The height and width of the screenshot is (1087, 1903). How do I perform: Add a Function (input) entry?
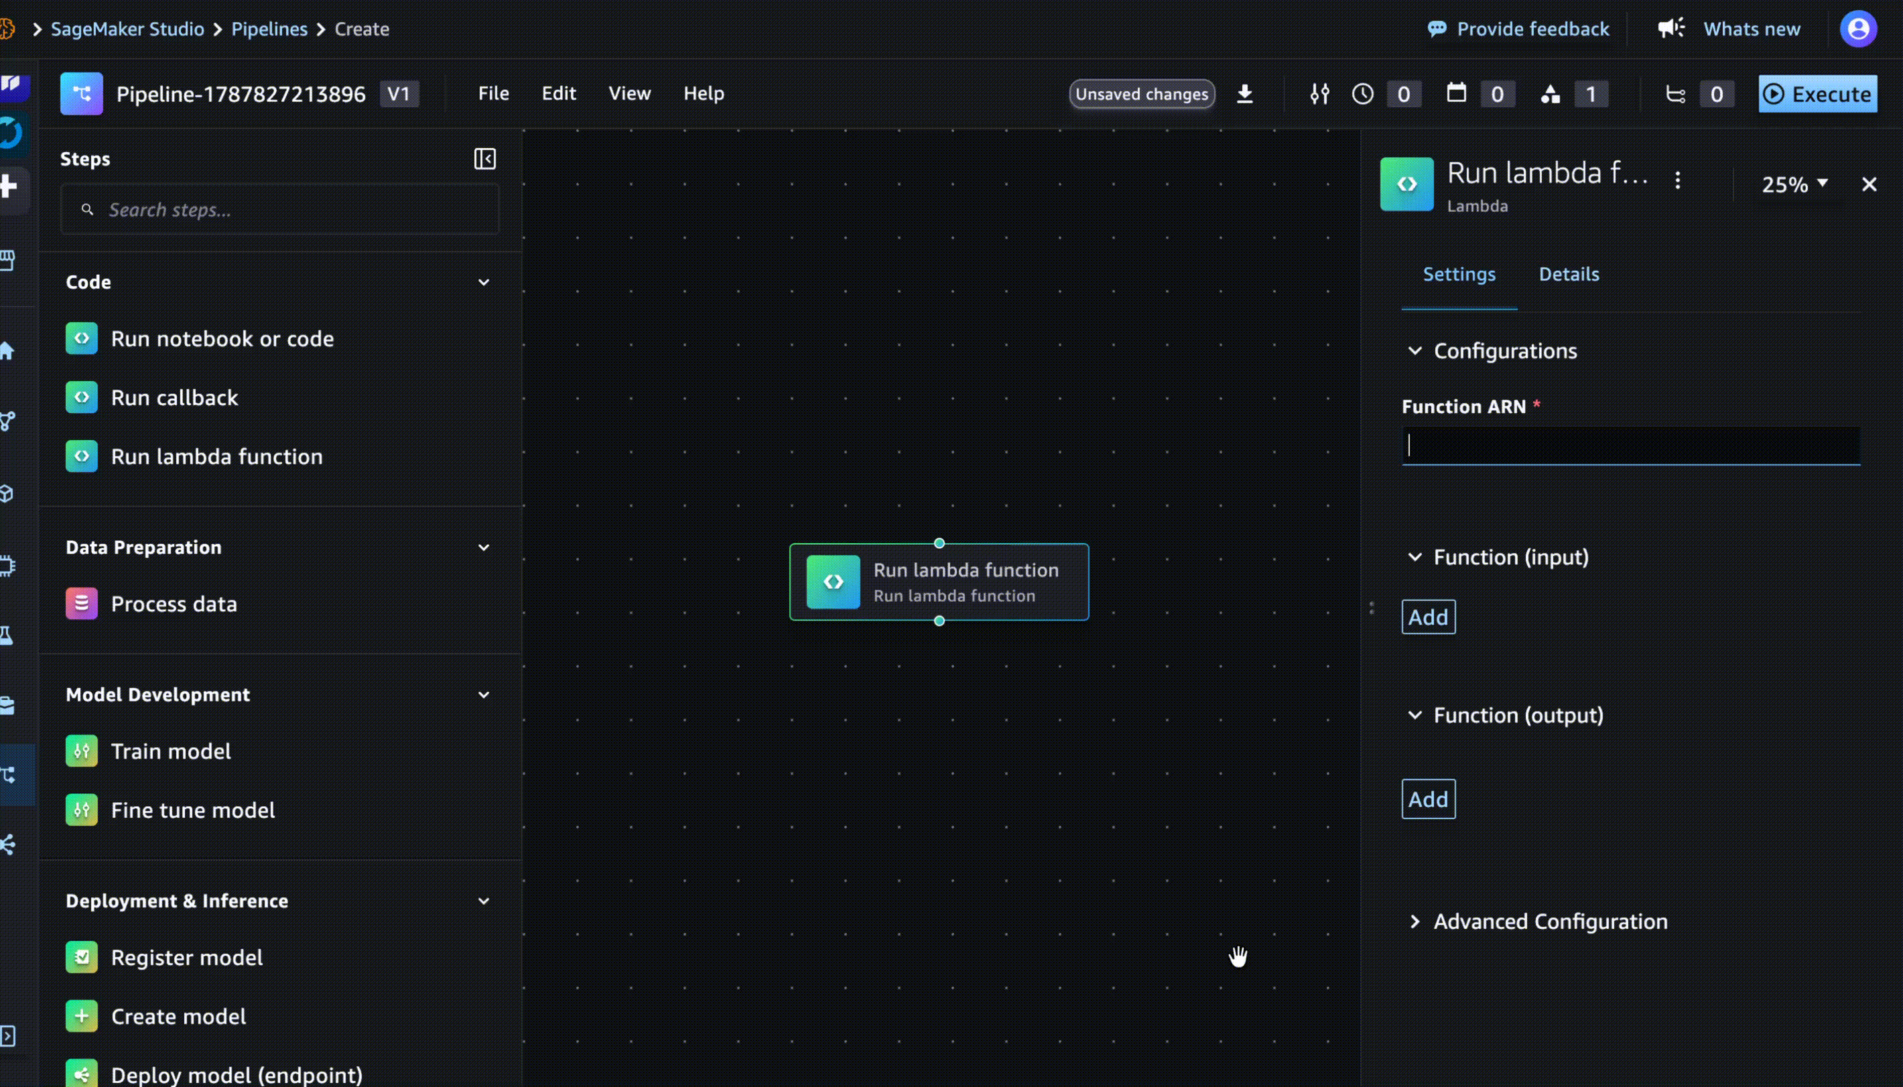click(1429, 617)
